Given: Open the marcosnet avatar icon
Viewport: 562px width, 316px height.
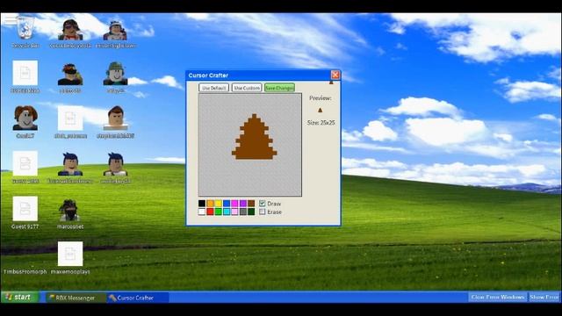Looking at the screenshot, I should [x=70, y=211].
